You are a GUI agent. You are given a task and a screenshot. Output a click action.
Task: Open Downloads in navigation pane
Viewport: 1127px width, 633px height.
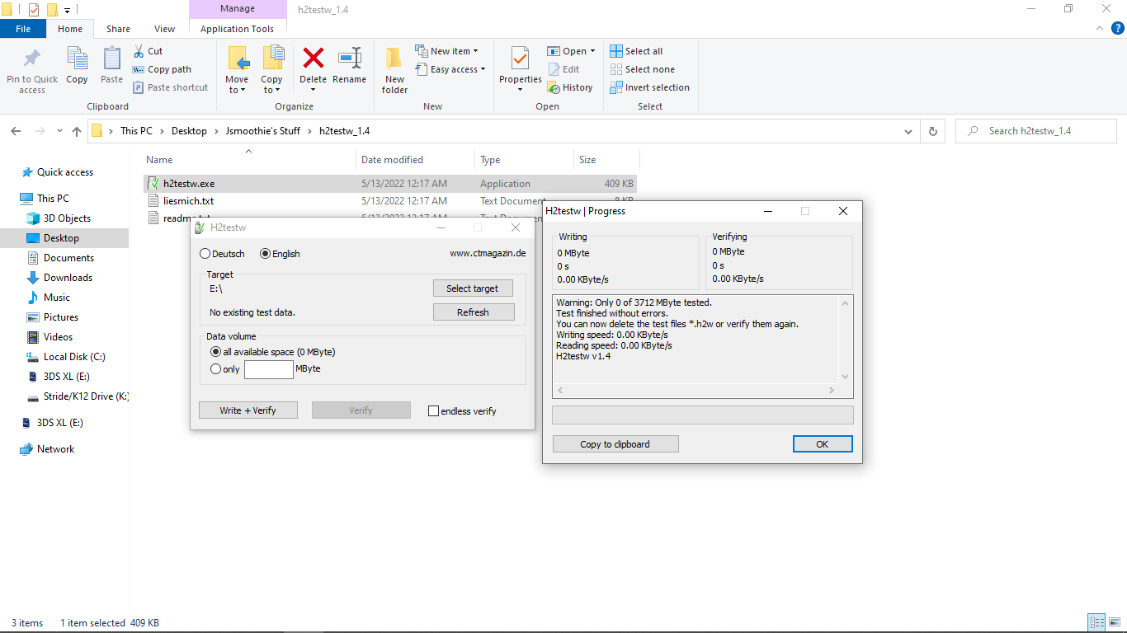[68, 278]
